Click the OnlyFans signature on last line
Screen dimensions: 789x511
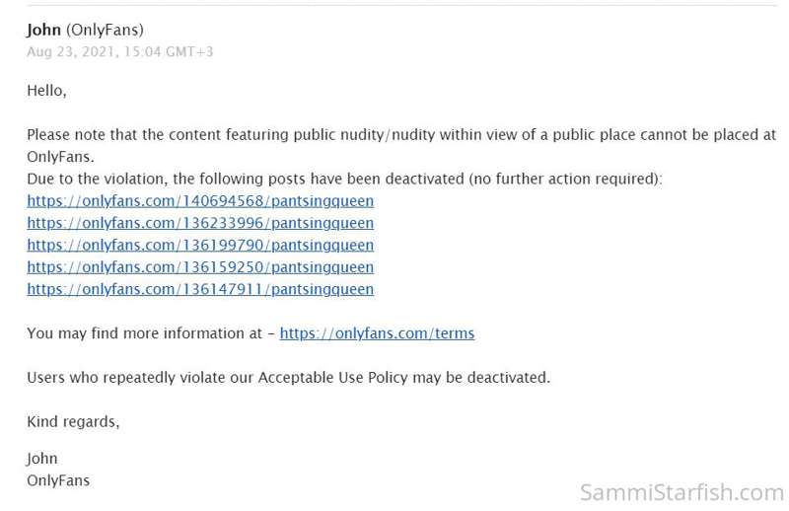[58, 480]
